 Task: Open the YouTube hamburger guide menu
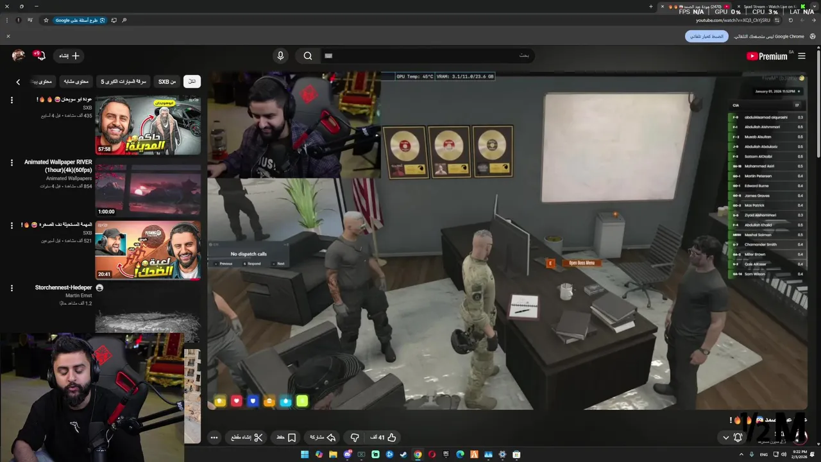[802, 56]
